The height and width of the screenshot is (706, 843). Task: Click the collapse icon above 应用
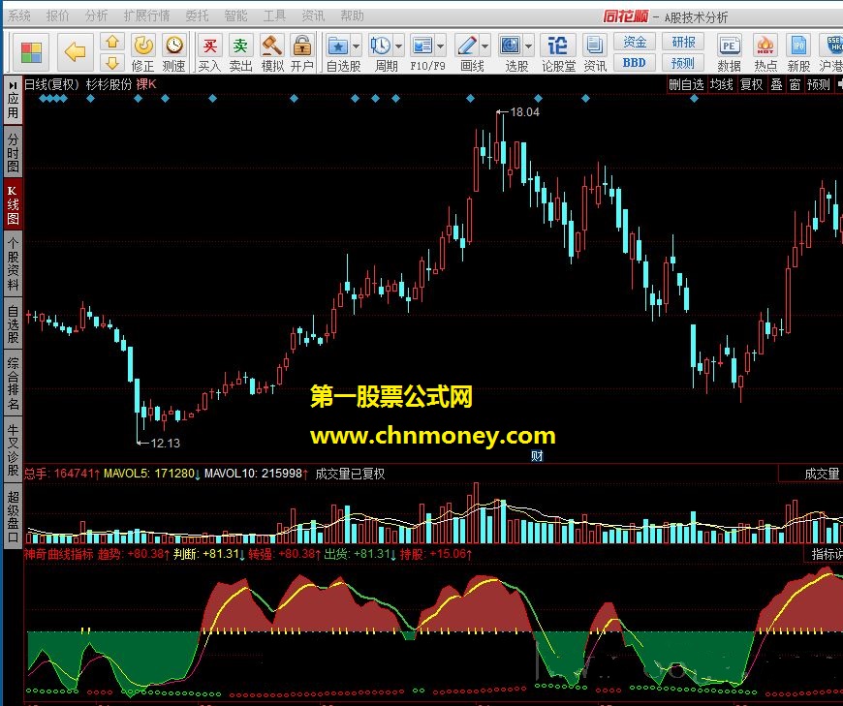point(13,85)
